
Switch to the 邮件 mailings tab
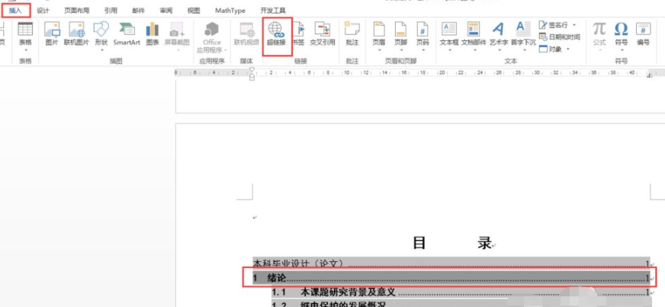click(x=138, y=11)
